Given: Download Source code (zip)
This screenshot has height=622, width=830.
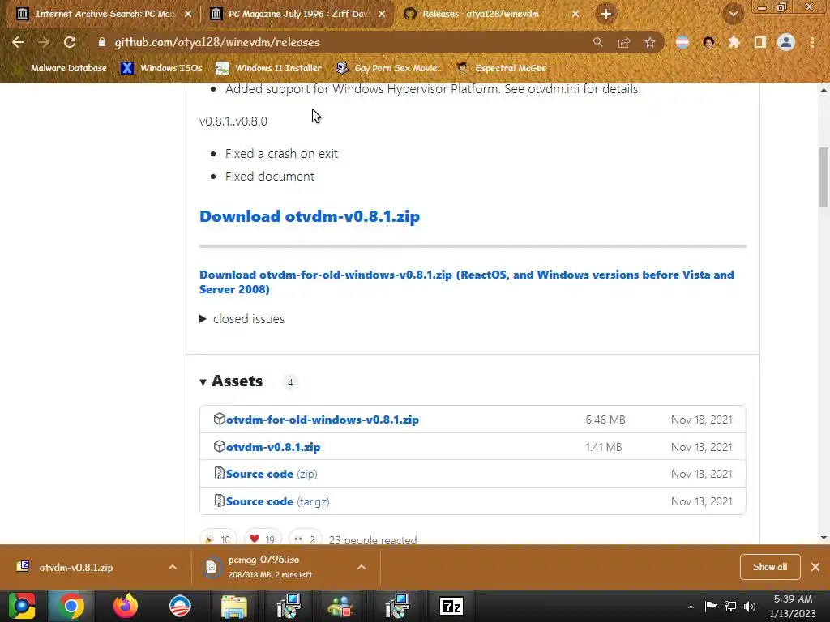Looking at the screenshot, I should pyautogui.click(x=272, y=474).
